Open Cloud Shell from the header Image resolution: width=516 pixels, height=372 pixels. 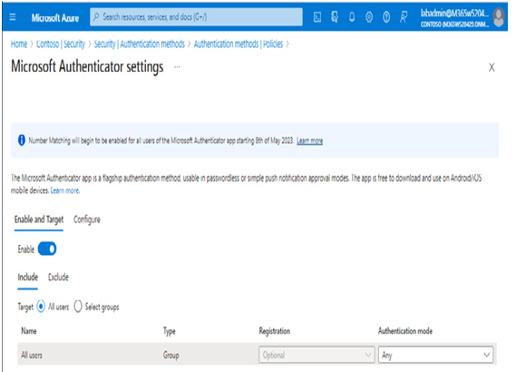point(317,17)
